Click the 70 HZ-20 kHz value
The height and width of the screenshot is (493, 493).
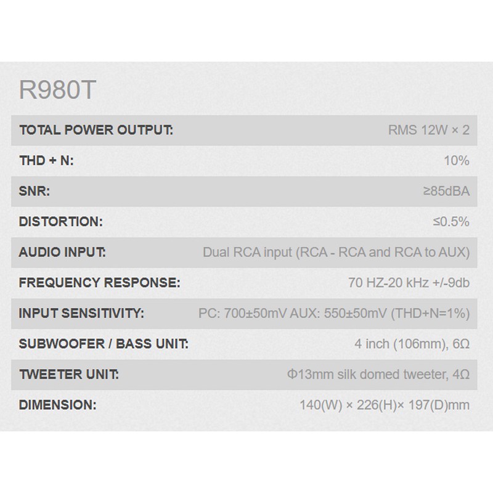click(x=409, y=283)
